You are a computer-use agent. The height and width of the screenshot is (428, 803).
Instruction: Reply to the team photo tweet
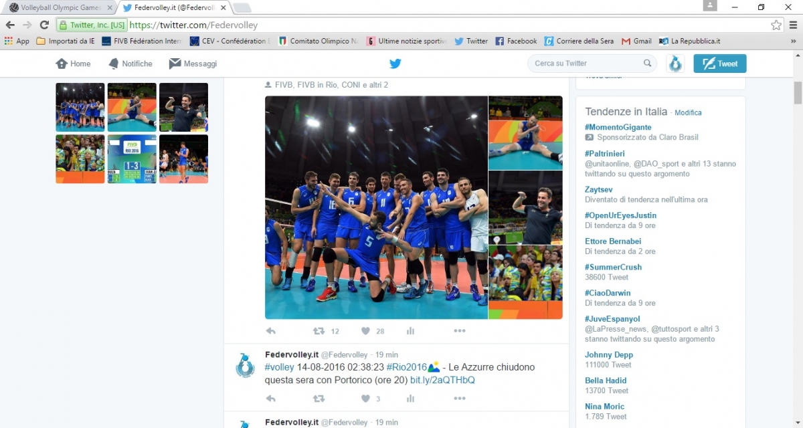click(271, 331)
